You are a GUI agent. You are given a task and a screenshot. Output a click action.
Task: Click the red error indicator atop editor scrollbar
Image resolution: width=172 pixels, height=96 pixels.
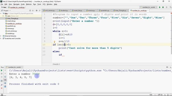tap(171, 13)
